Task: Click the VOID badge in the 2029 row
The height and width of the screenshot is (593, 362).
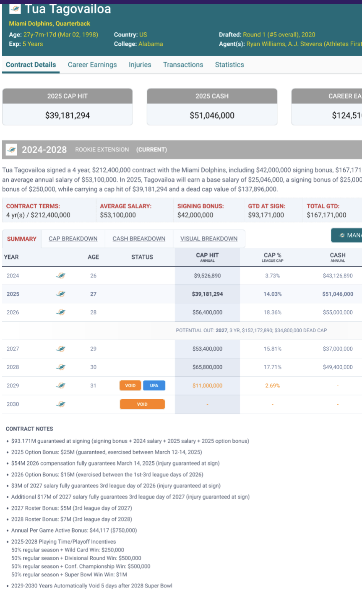Action: pyautogui.click(x=130, y=385)
